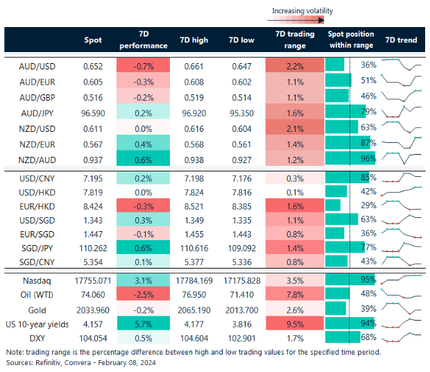Click the Spot position within range header

(x=350, y=40)
